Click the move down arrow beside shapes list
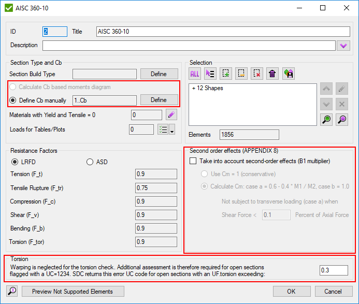 tap(326, 104)
